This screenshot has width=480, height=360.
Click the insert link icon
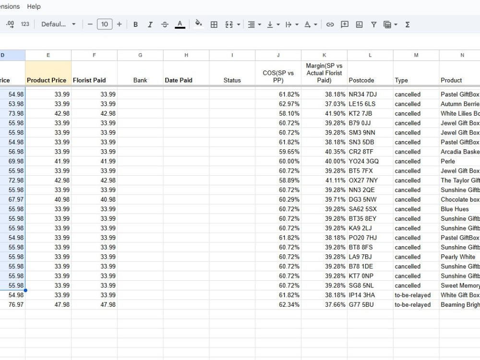coord(330,24)
